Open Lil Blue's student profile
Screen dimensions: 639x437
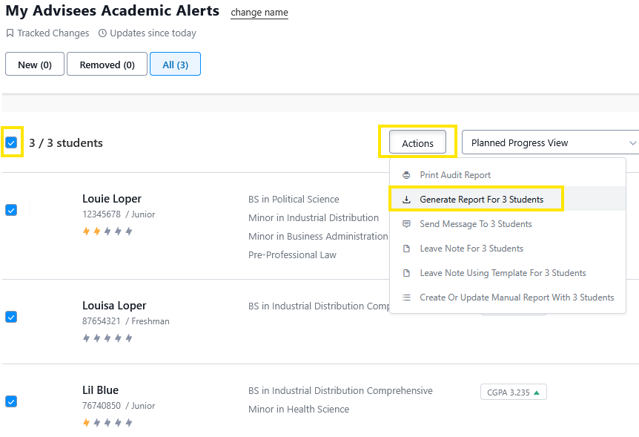100,390
